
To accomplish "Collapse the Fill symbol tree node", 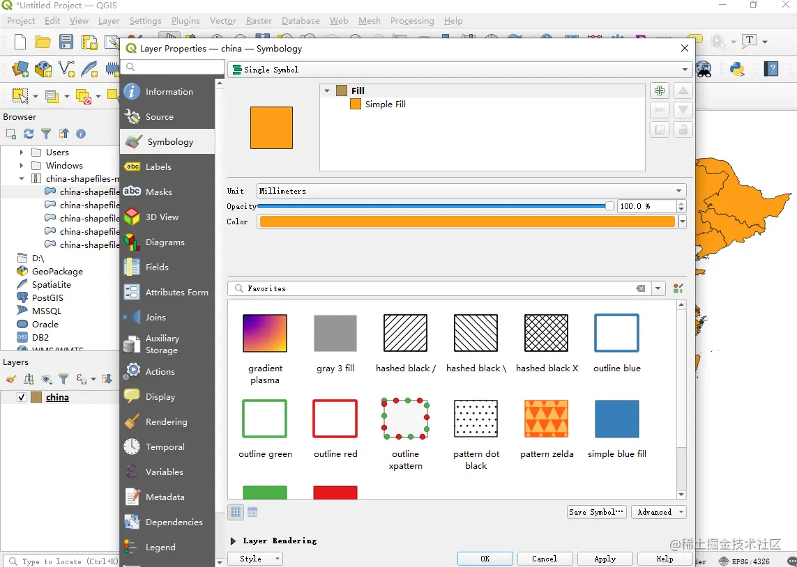I will click(x=327, y=91).
